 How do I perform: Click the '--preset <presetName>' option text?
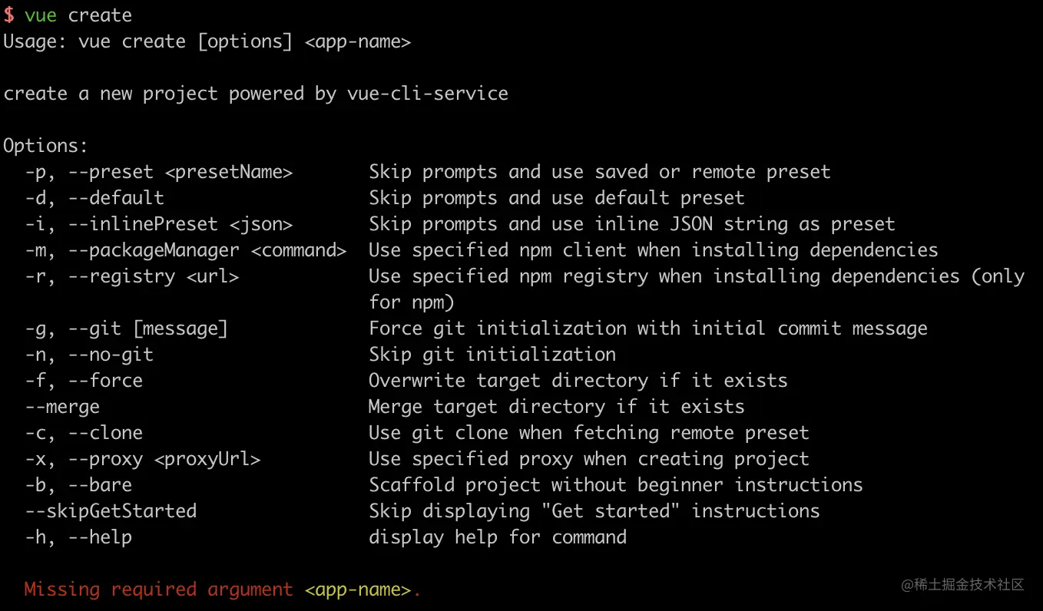coord(180,172)
